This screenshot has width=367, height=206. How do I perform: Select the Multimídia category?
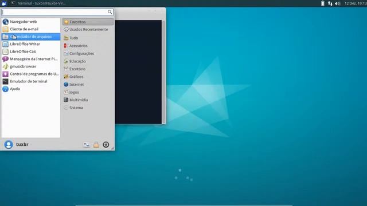88,100
